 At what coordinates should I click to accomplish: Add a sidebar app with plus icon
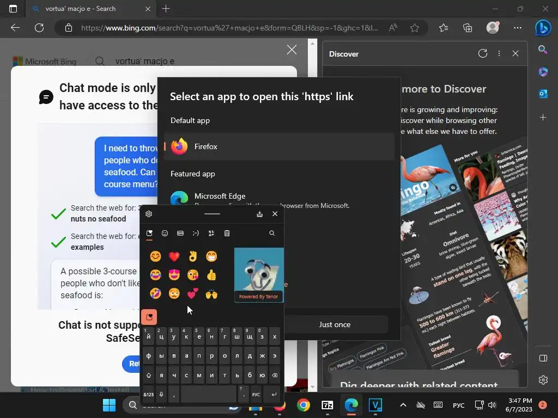coord(543,117)
